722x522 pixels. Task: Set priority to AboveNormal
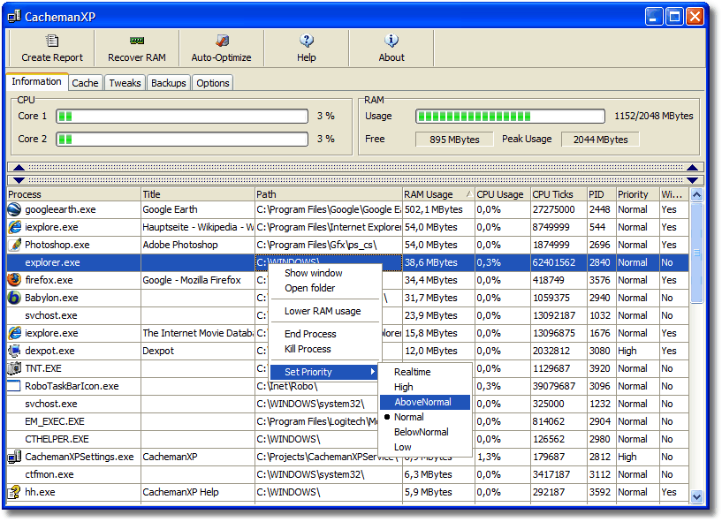coord(422,402)
